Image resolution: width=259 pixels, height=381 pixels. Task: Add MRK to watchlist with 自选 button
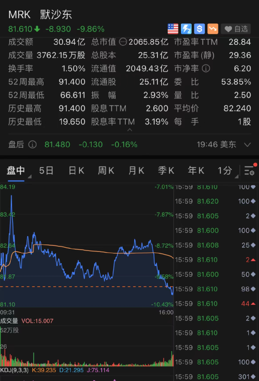(x=236, y=29)
